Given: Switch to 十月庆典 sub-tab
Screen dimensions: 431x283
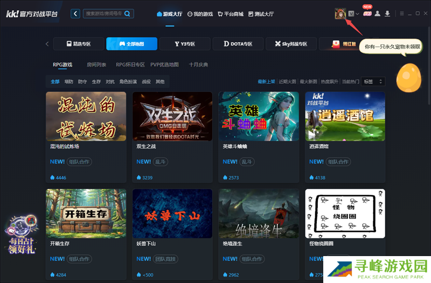Looking at the screenshot, I should click(198, 65).
